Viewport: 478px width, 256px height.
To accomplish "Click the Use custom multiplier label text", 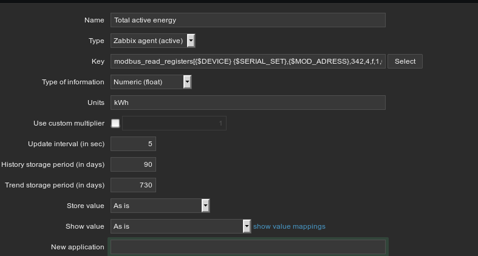I will (x=68, y=123).
